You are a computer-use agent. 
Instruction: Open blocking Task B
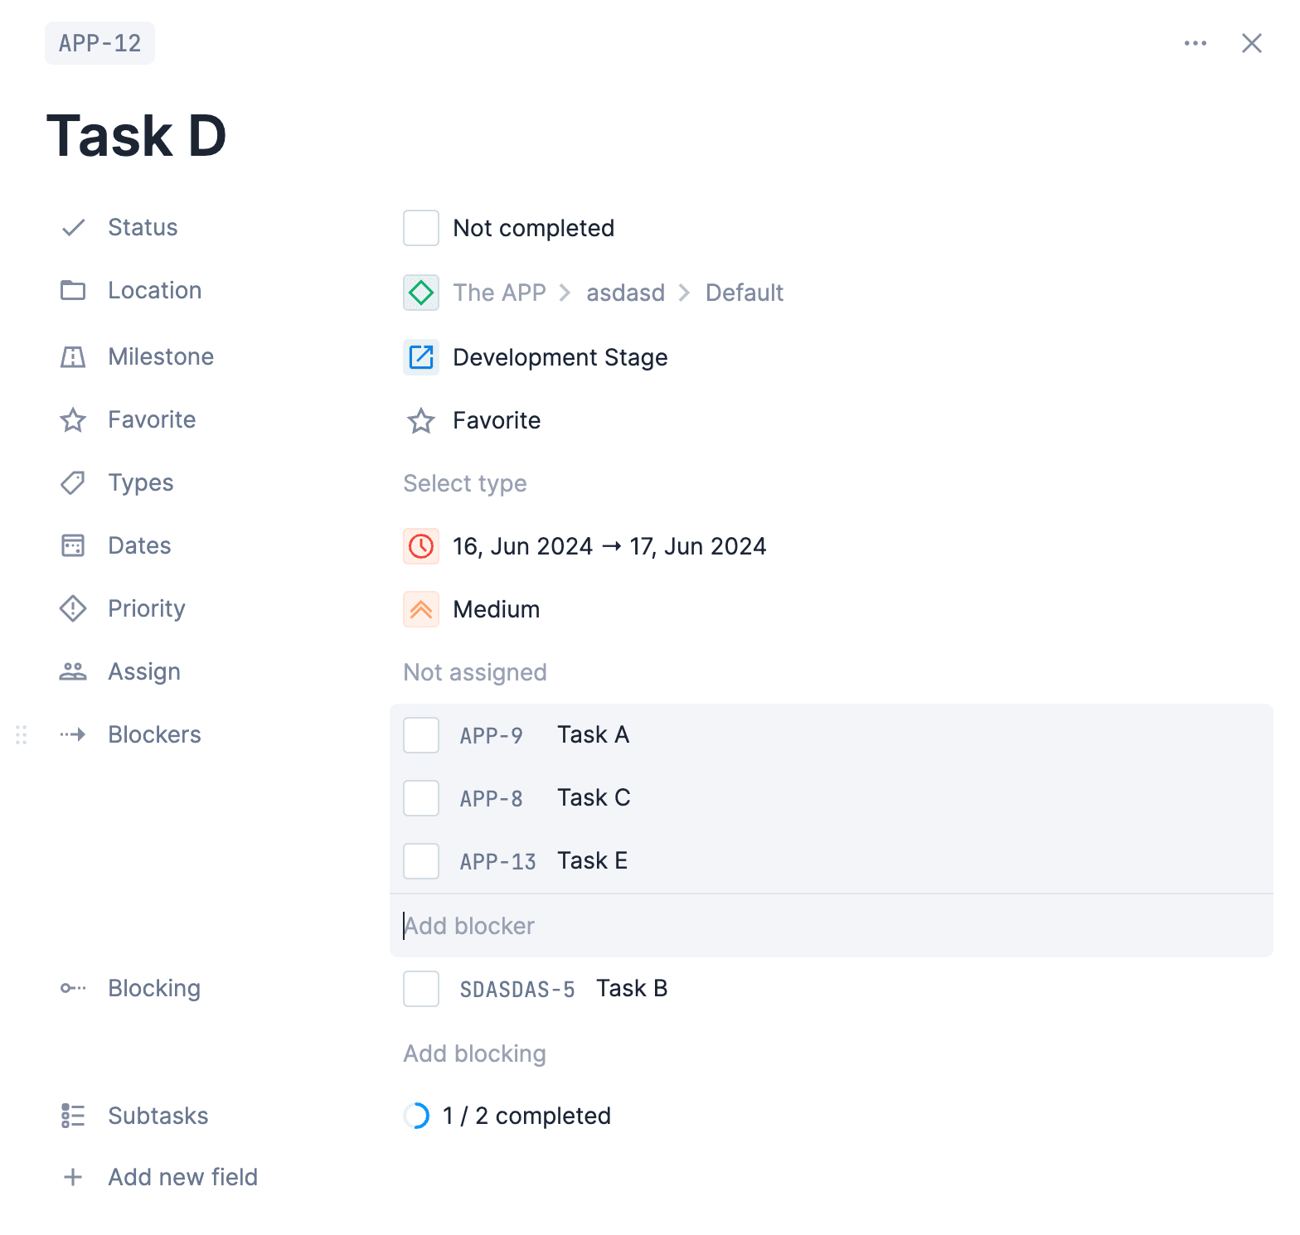[x=632, y=989]
